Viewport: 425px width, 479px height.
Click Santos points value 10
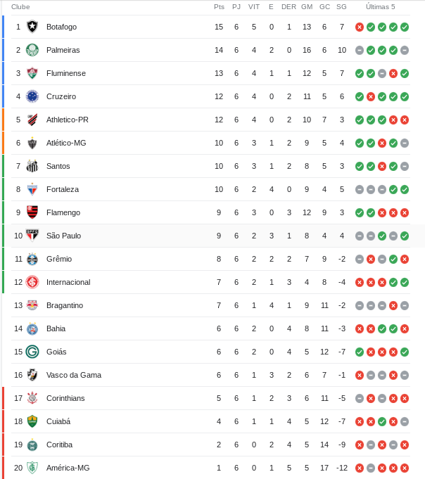click(219, 166)
